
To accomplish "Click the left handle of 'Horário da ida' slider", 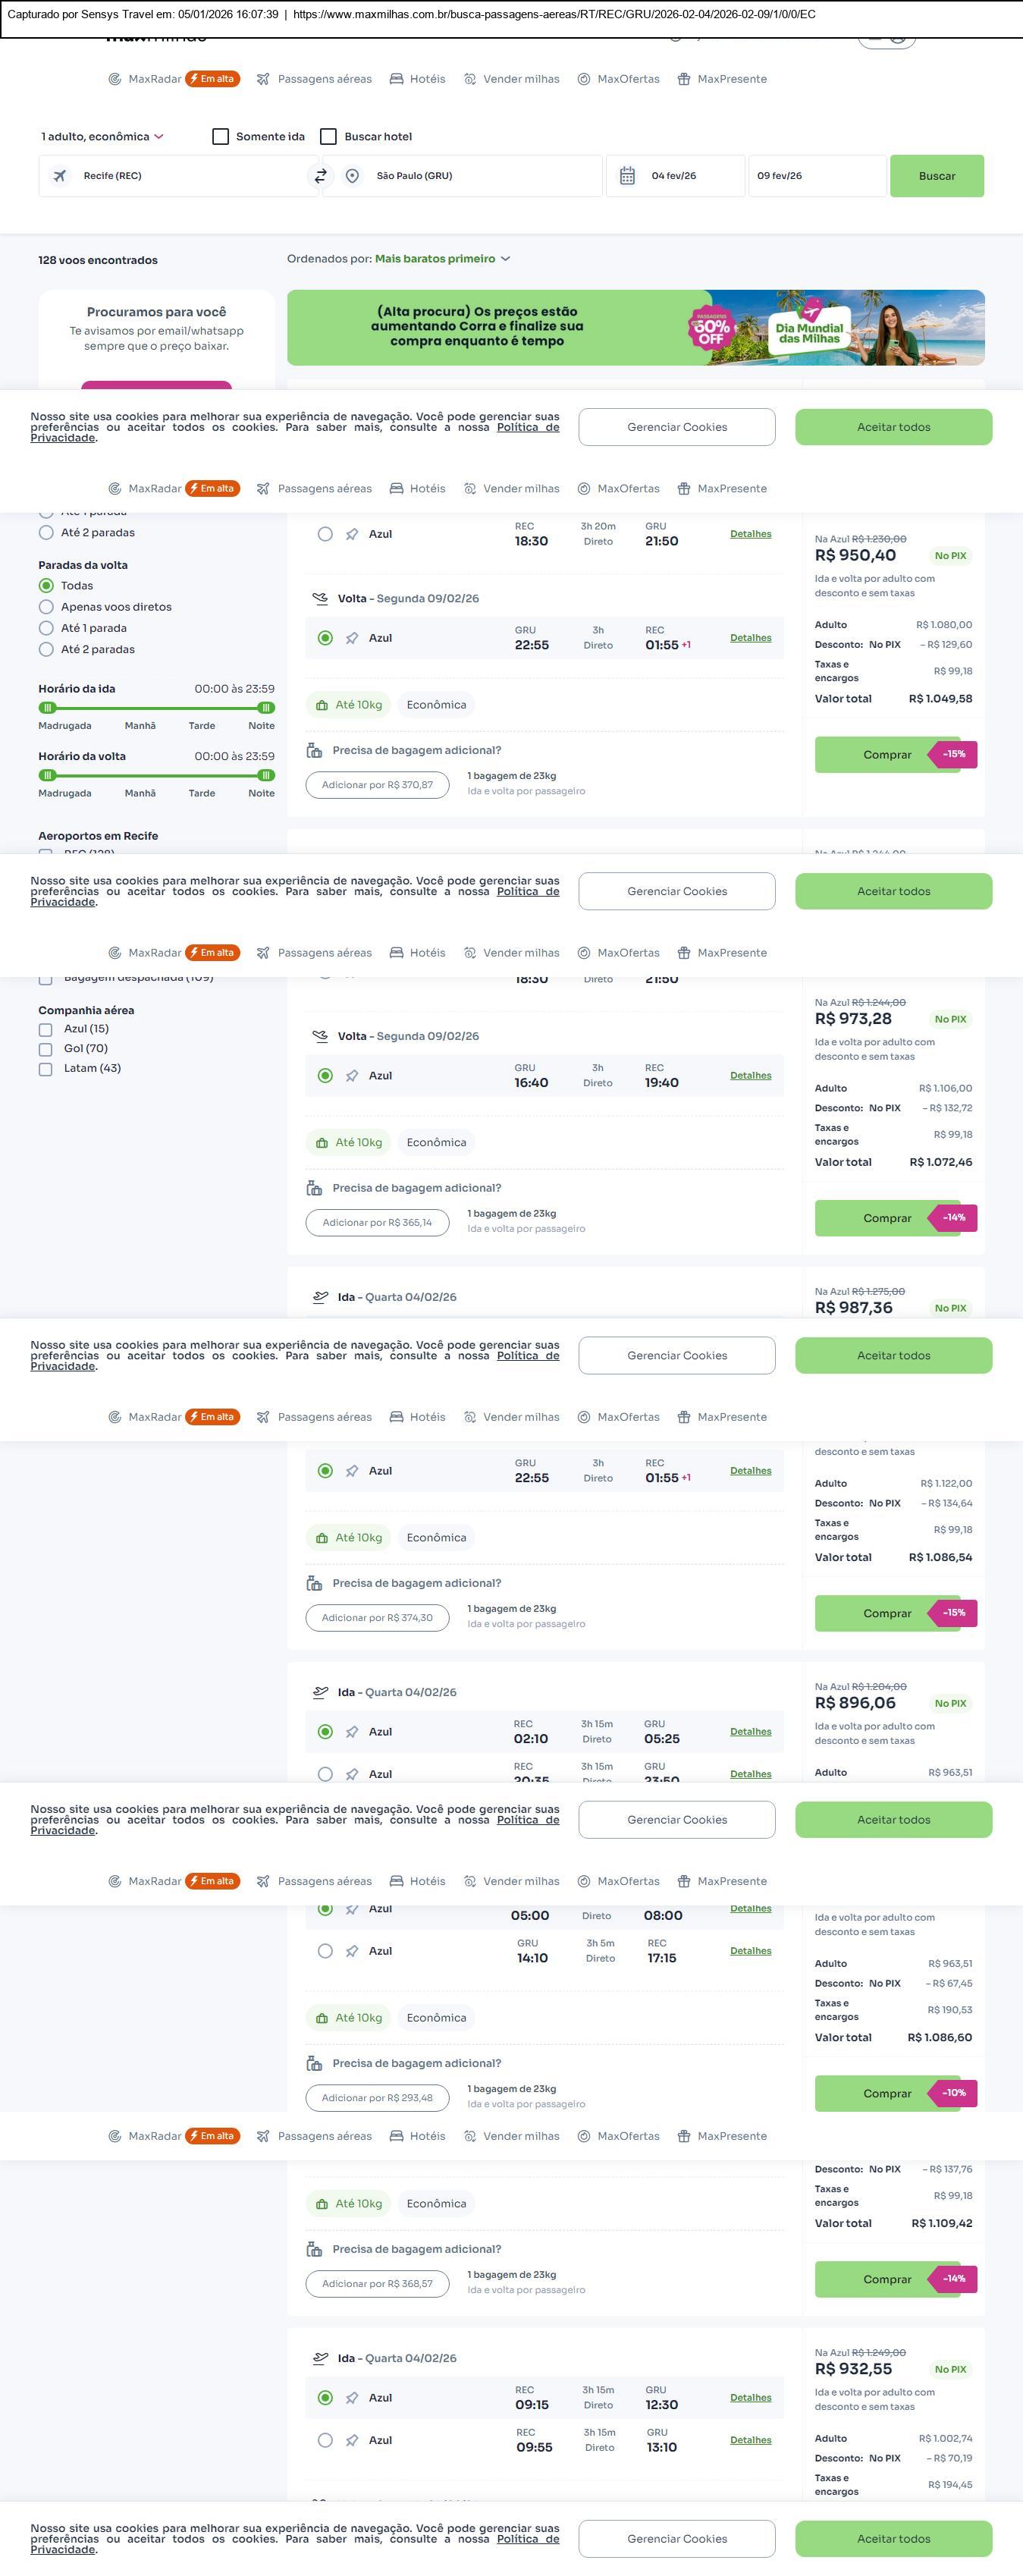I will click(x=47, y=708).
